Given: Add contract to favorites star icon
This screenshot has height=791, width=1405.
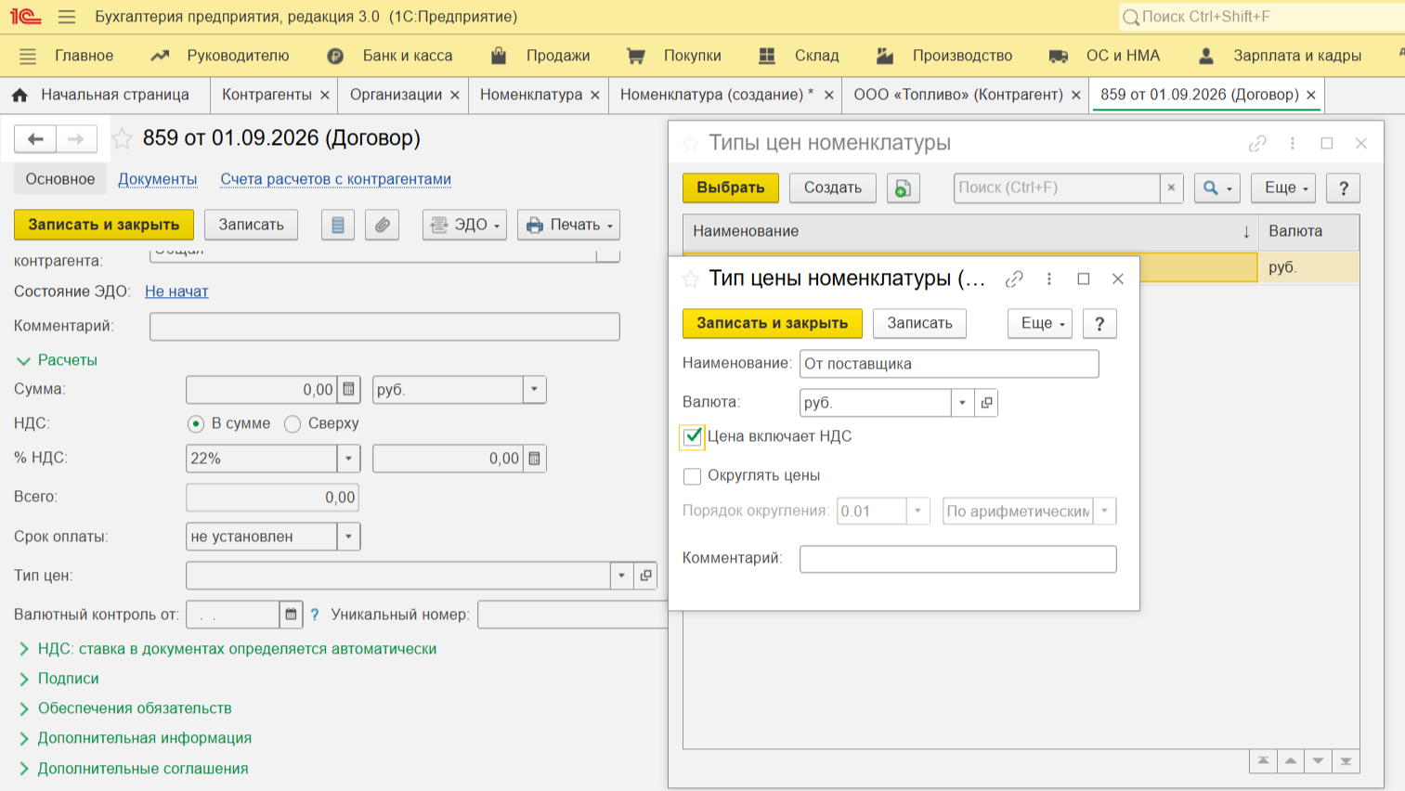Looking at the screenshot, I should 122,138.
